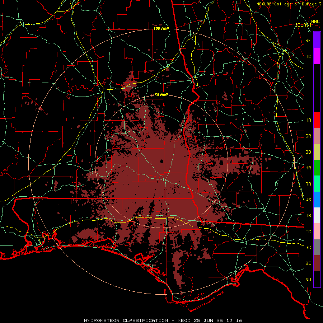Viewport: 323px width, 323px height.
Task: Click the black radar site dot
Action: (x=161, y=161)
